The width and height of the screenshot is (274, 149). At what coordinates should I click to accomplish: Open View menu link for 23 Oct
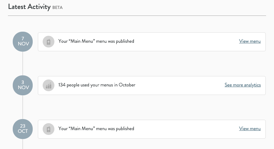[250, 129]
